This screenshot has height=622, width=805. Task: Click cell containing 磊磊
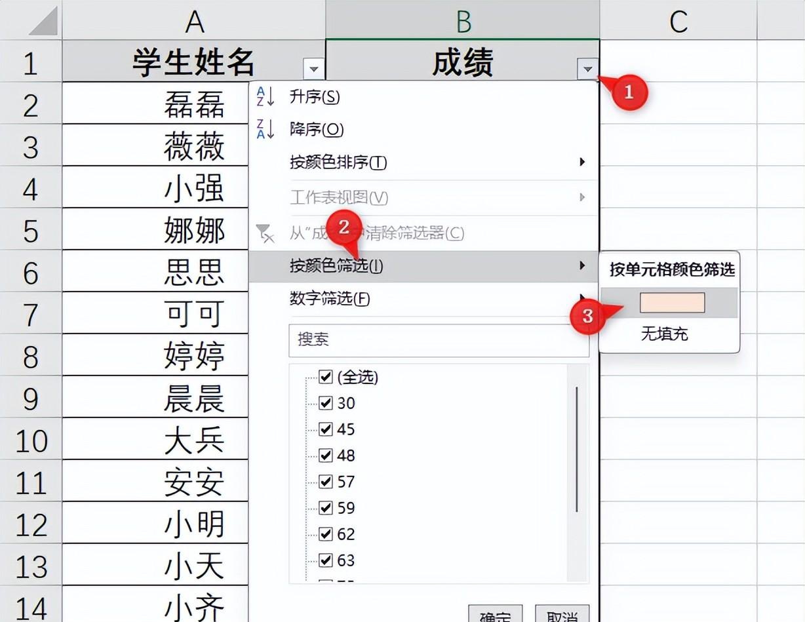click(x=156, y=104)
